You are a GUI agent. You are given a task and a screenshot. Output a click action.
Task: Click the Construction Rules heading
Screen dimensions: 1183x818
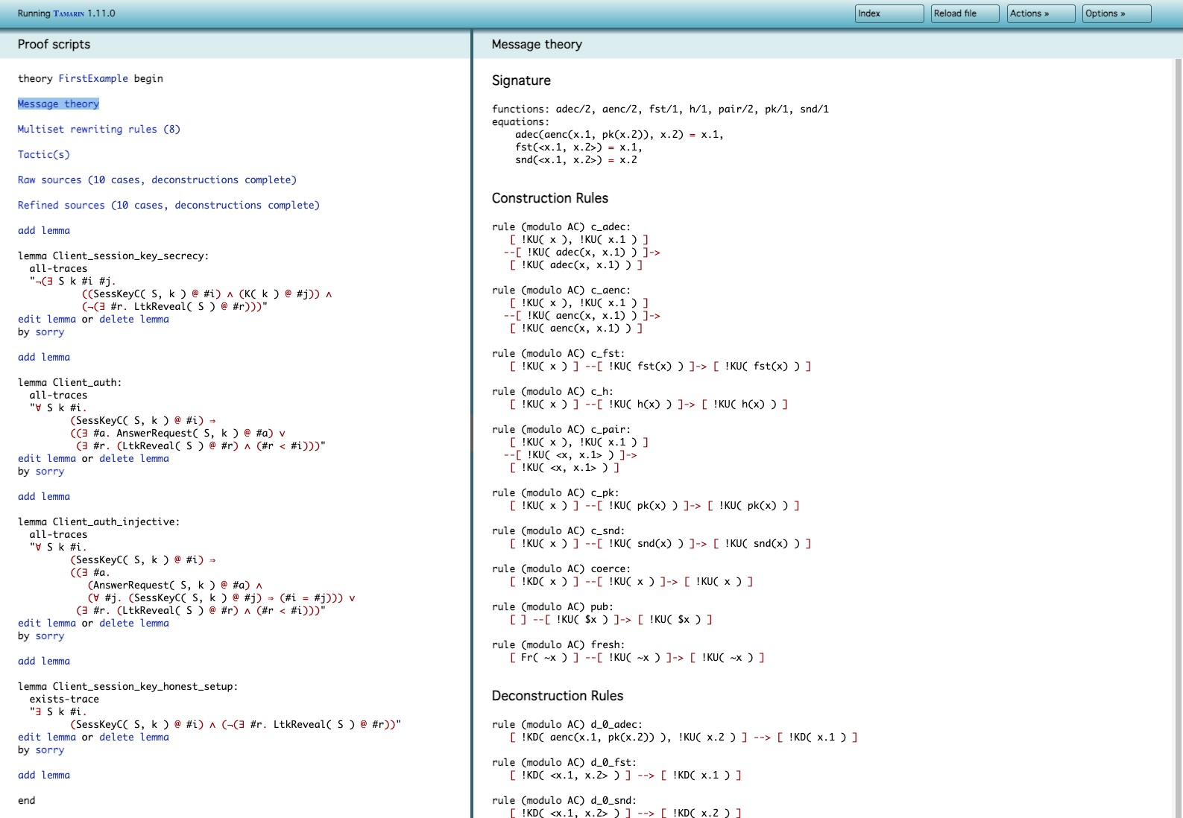550,198
